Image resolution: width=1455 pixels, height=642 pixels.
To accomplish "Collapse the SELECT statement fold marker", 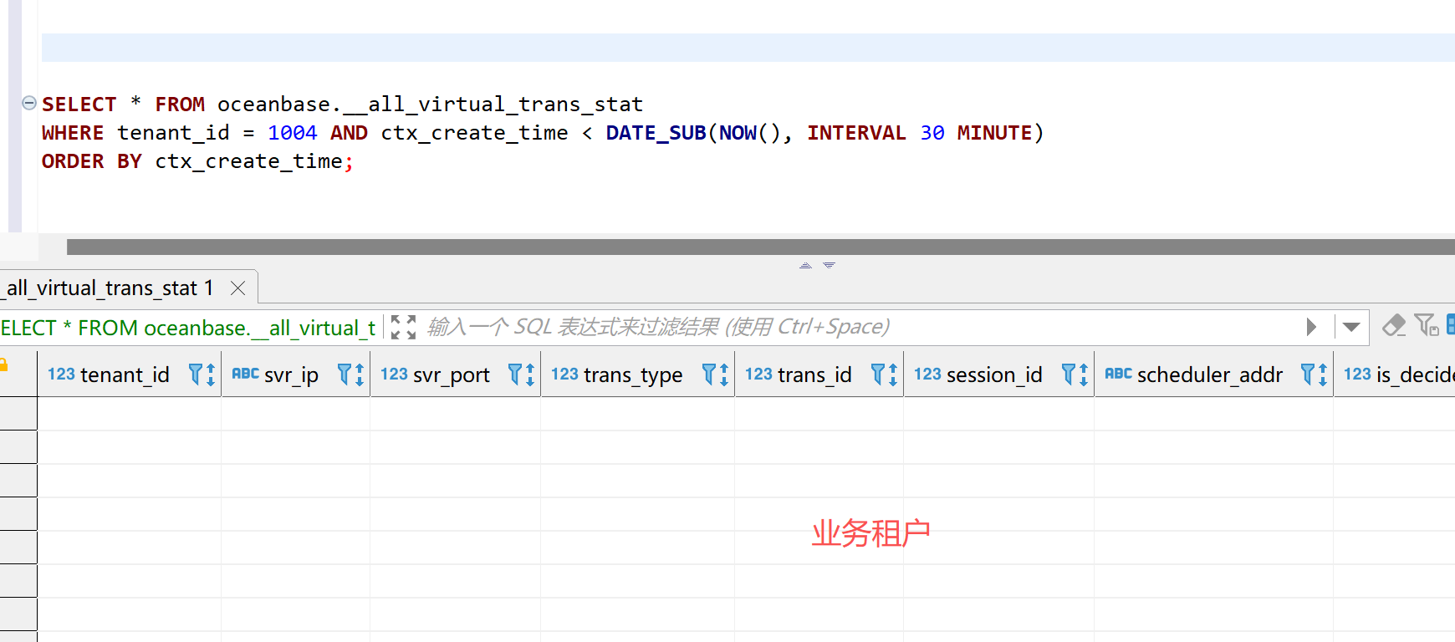I will [29, 103].
